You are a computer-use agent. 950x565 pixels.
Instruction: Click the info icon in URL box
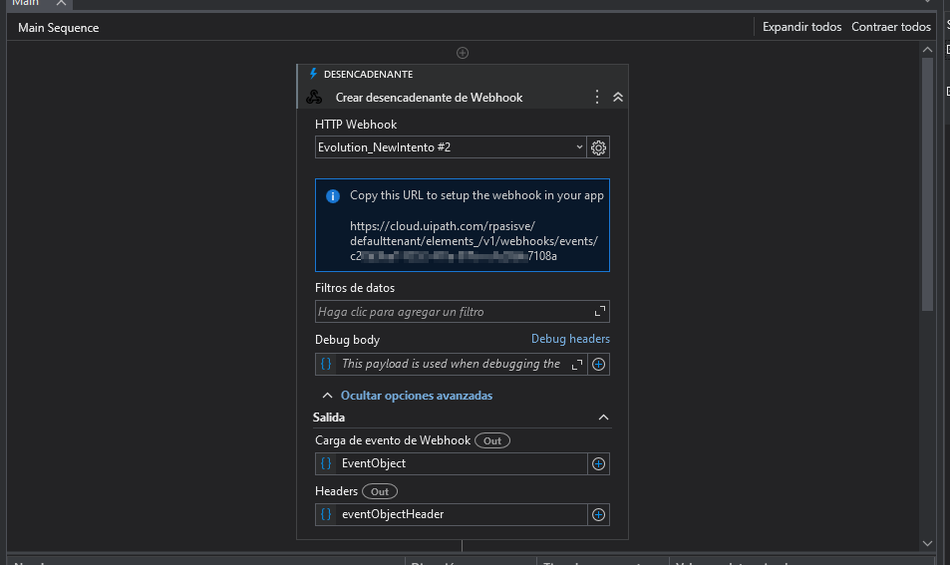pyautogui.click(x=333, y=196)
